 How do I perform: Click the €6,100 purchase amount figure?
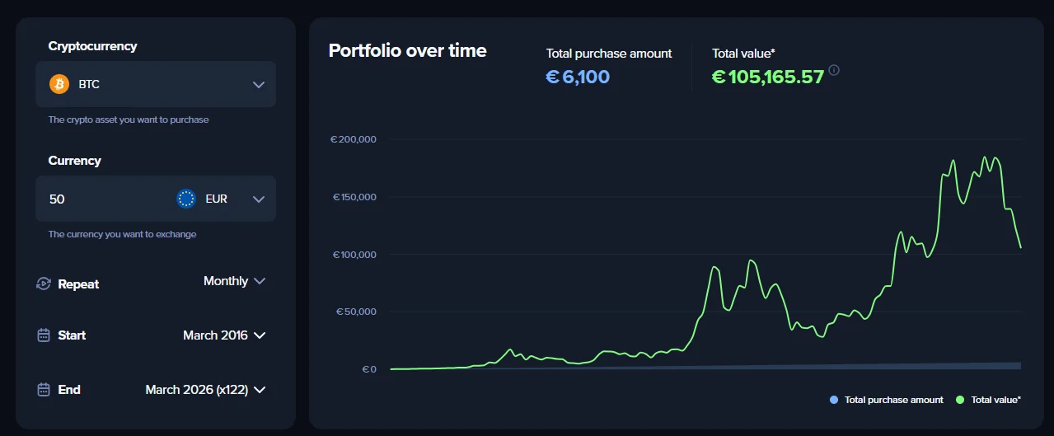click(x=578, y=77)
